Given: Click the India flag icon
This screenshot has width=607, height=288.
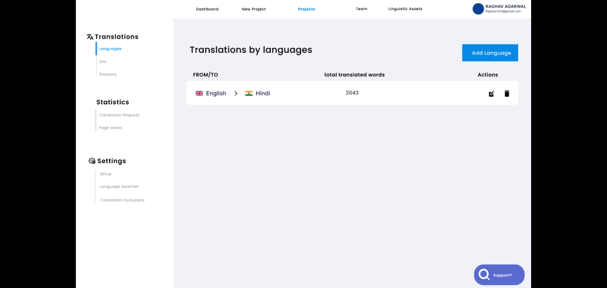Looking at the screenshot, I should pos(248,93).
